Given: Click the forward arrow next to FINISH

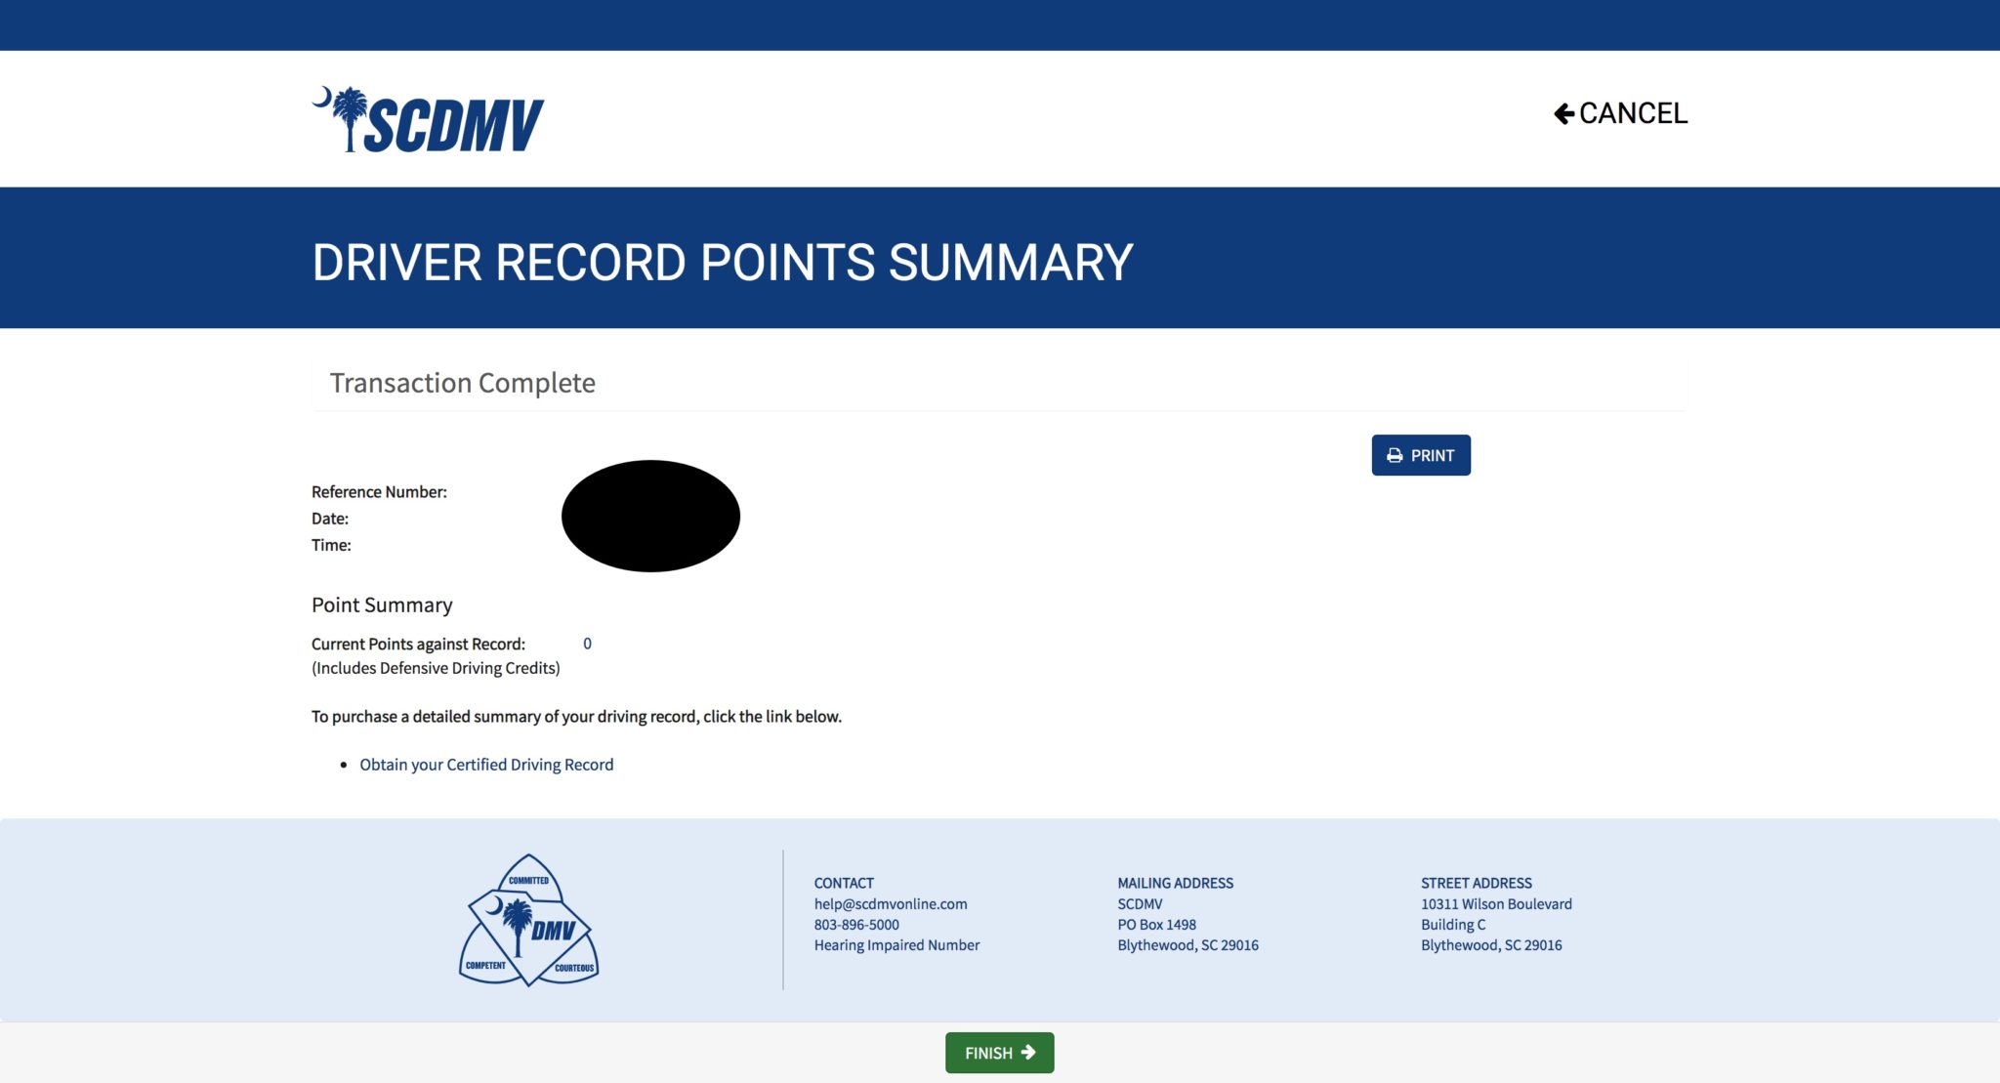Looking at the screenshot, I should pyautogui.click(x=1033, y=1053).
